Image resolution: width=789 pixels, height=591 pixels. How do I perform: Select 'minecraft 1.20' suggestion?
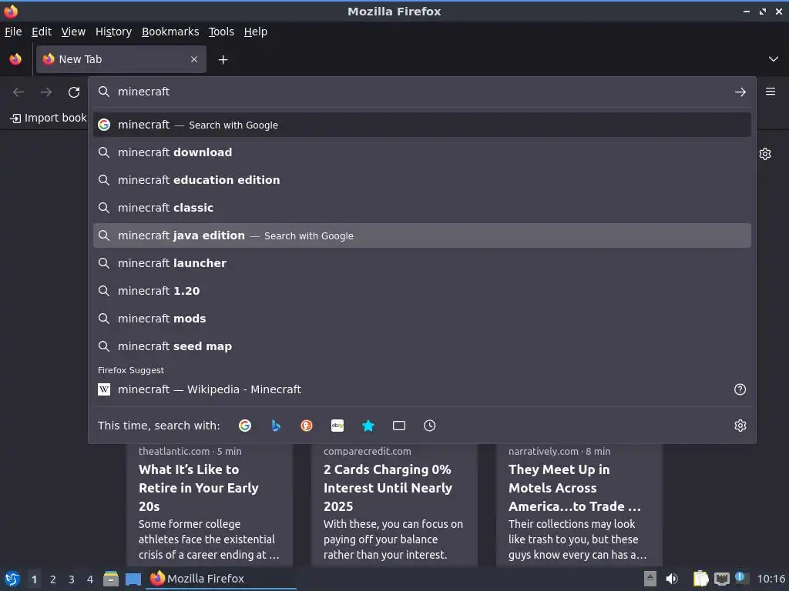422,290
